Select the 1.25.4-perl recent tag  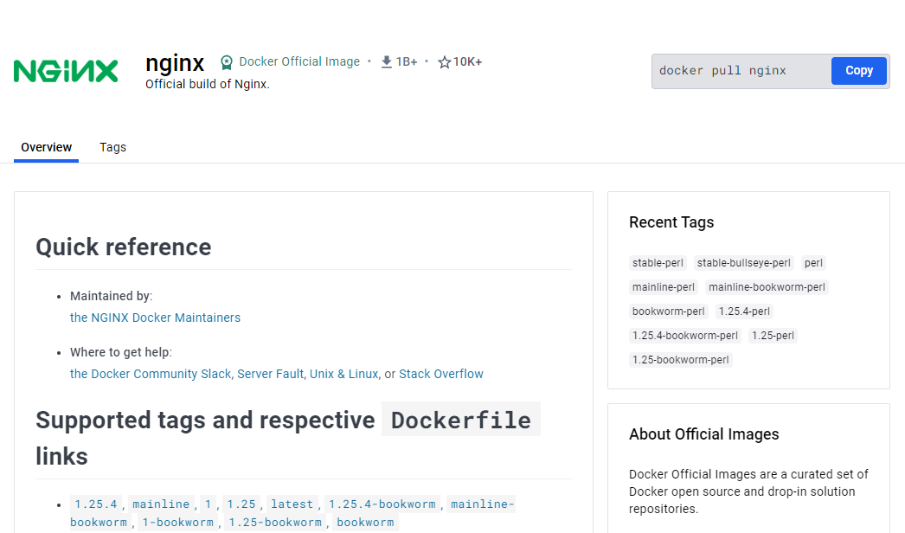click(745, 311)
